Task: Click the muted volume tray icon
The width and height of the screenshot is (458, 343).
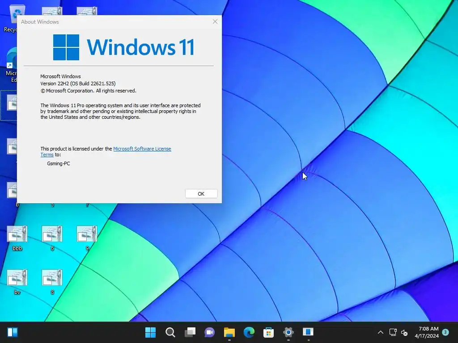Action: coord(404,332)
